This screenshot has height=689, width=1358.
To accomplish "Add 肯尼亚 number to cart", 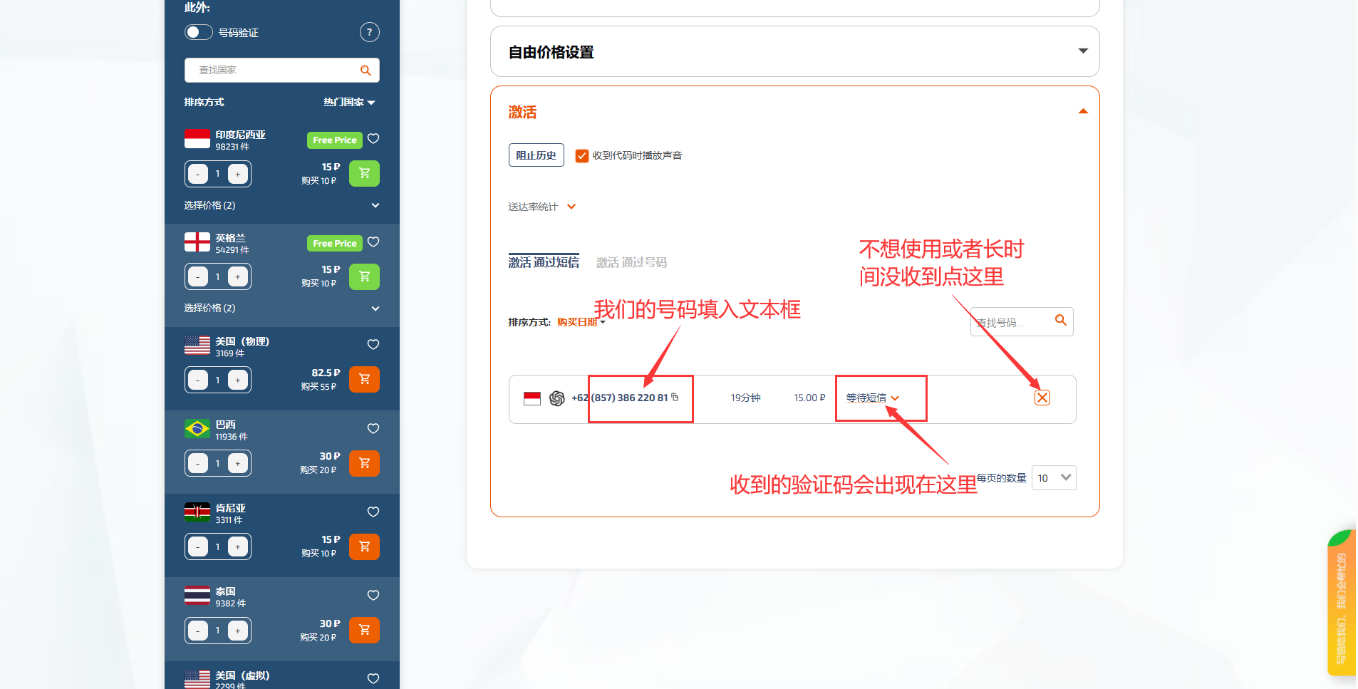I will 364,546.
